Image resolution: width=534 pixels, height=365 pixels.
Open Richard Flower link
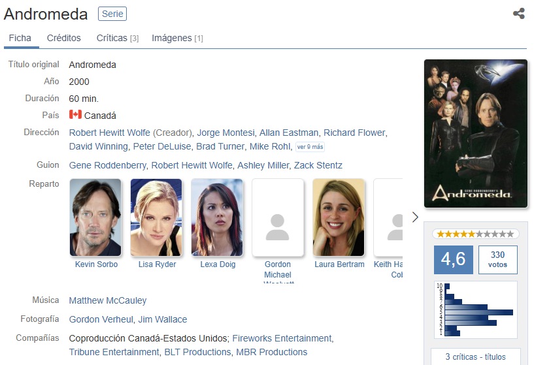pos(354,133)
